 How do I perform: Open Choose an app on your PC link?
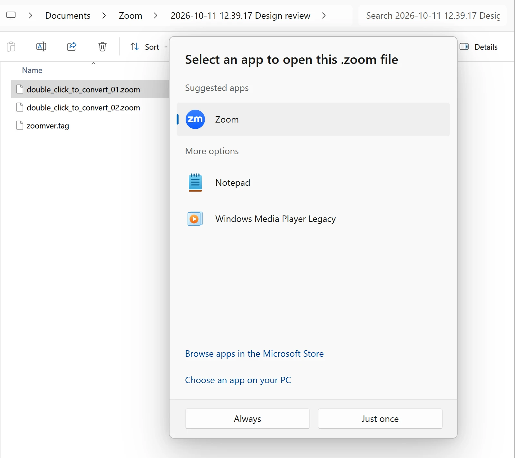238,380
